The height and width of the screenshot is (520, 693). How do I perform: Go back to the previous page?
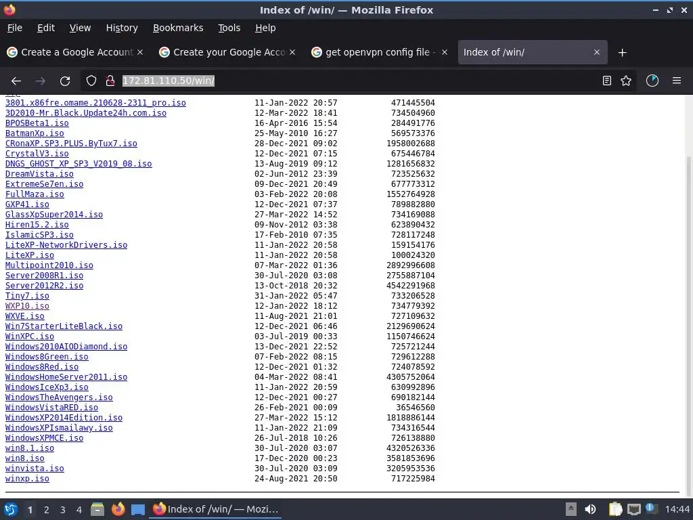16,81
